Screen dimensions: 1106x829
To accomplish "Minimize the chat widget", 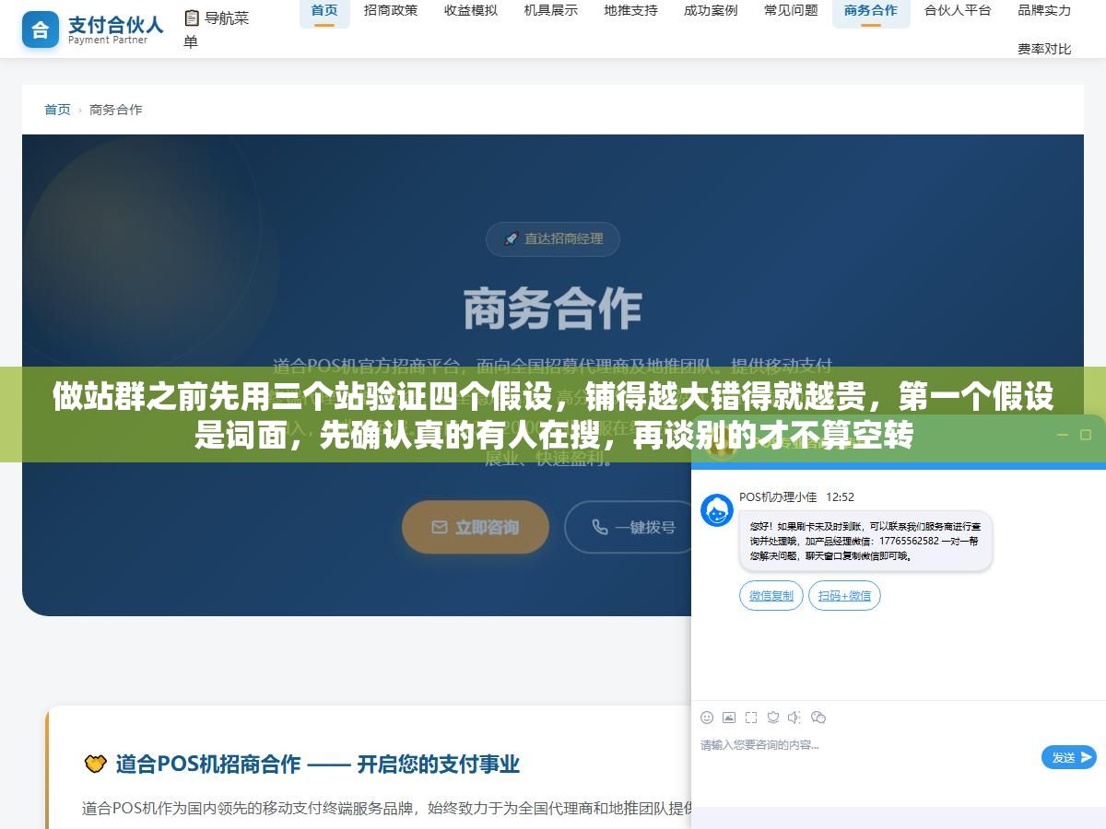I will pyautogui.click(x=1063, y=435).
